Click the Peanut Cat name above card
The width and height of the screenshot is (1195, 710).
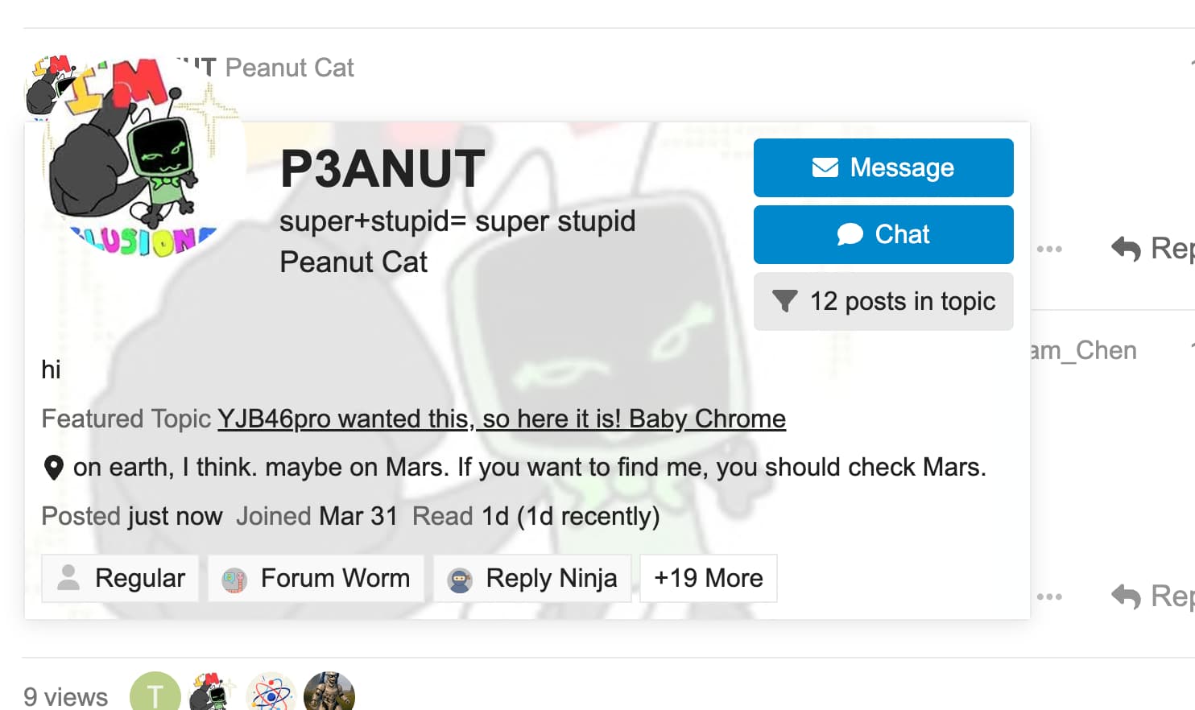click(x=289, y=68)
